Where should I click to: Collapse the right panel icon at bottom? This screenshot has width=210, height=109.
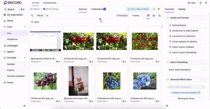click(167, 106)
